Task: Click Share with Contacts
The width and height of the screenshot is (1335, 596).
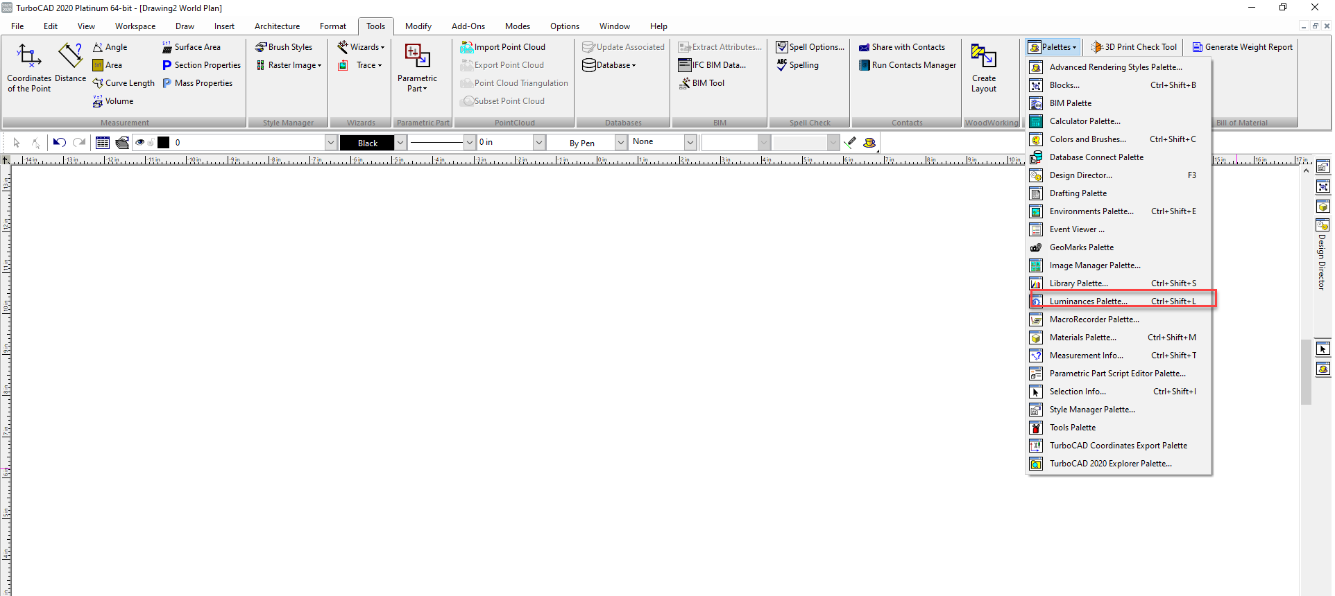Action: coord(902,47)
